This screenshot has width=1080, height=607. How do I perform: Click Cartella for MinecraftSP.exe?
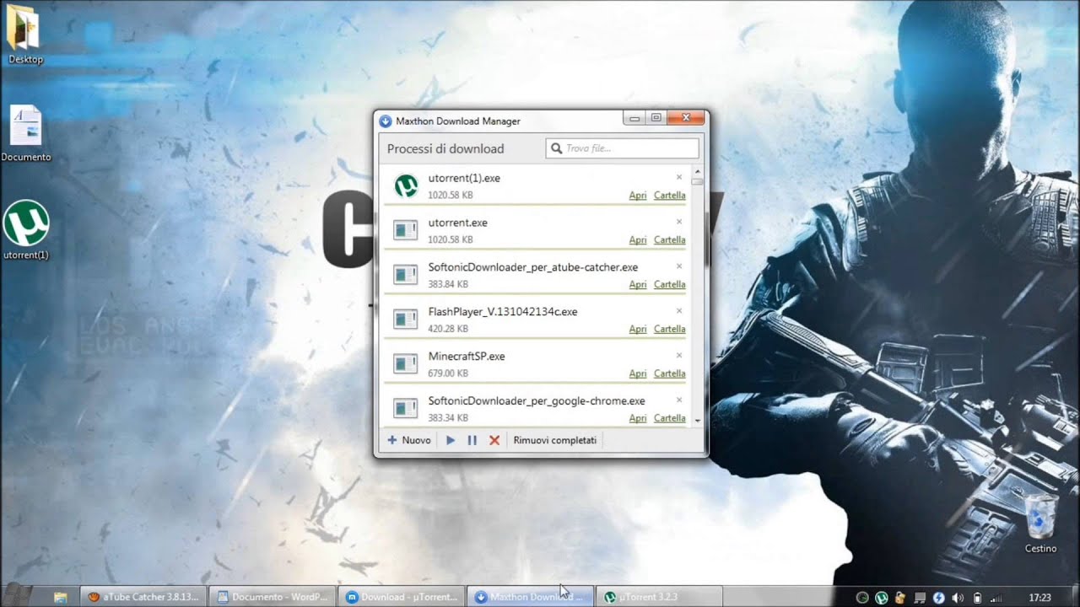[x=670, y=373]
